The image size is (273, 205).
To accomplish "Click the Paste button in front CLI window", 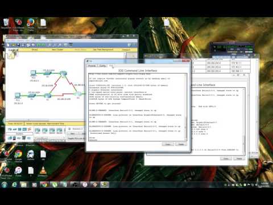I will (x=181, y=145).
